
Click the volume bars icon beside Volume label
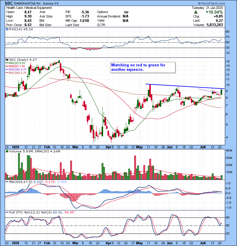[x=7, y=151]
